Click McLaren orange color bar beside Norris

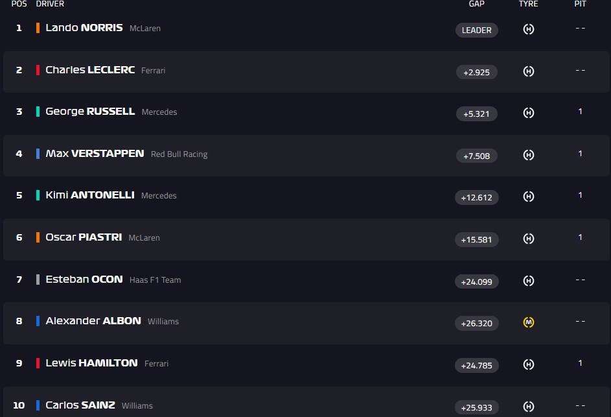point(38,28)
